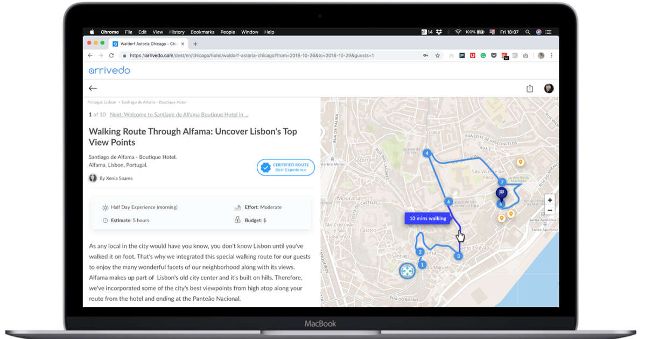Bookmark this page with the star icon
The image size is (646, 339).
click(x=437, y=55)
